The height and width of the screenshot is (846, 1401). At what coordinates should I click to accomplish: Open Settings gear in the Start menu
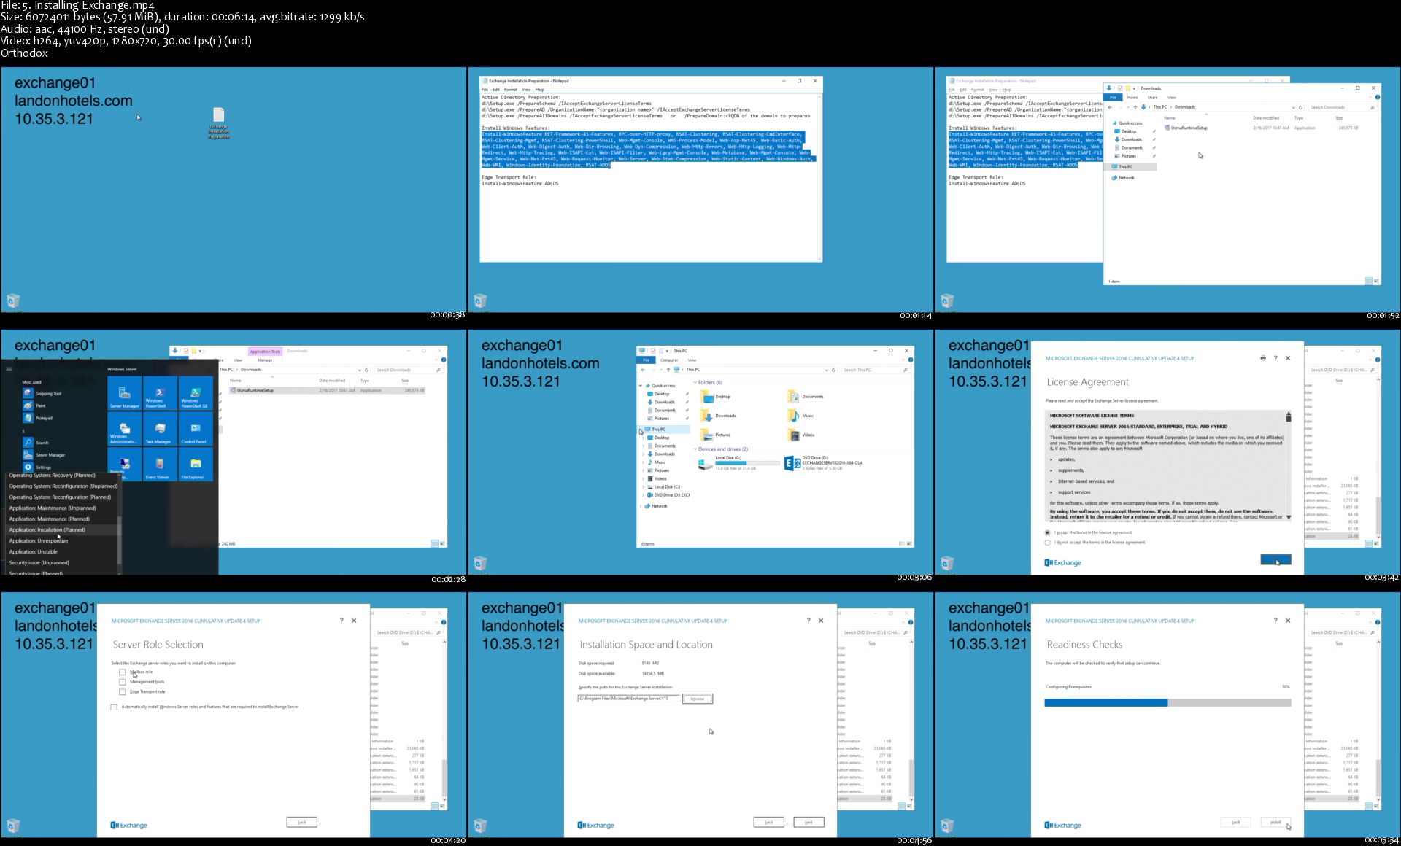tap(28, 467)
